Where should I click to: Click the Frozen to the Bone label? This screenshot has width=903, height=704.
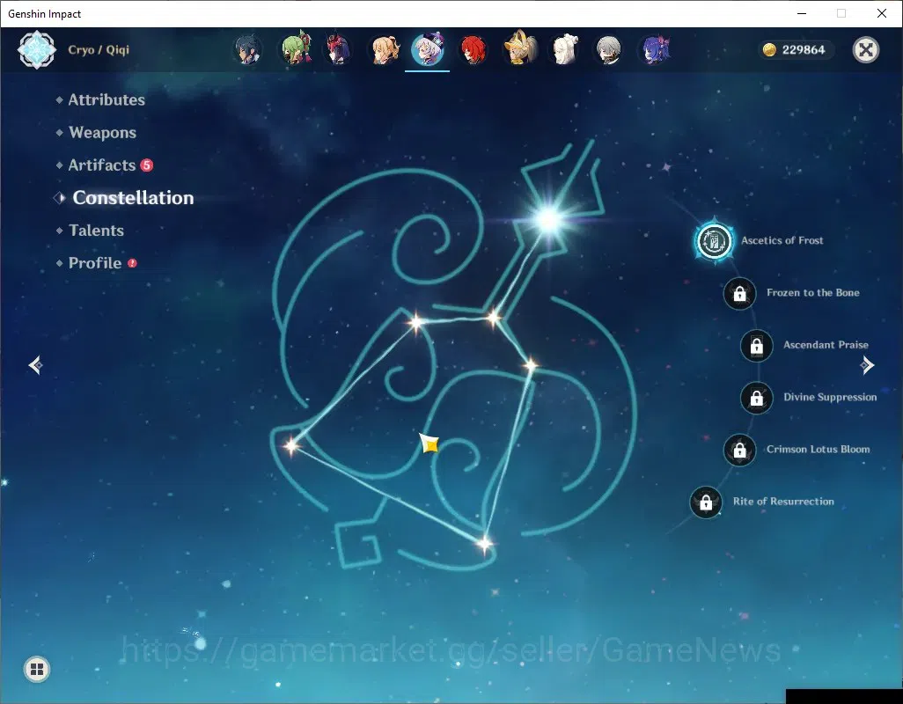click(812, 293)
